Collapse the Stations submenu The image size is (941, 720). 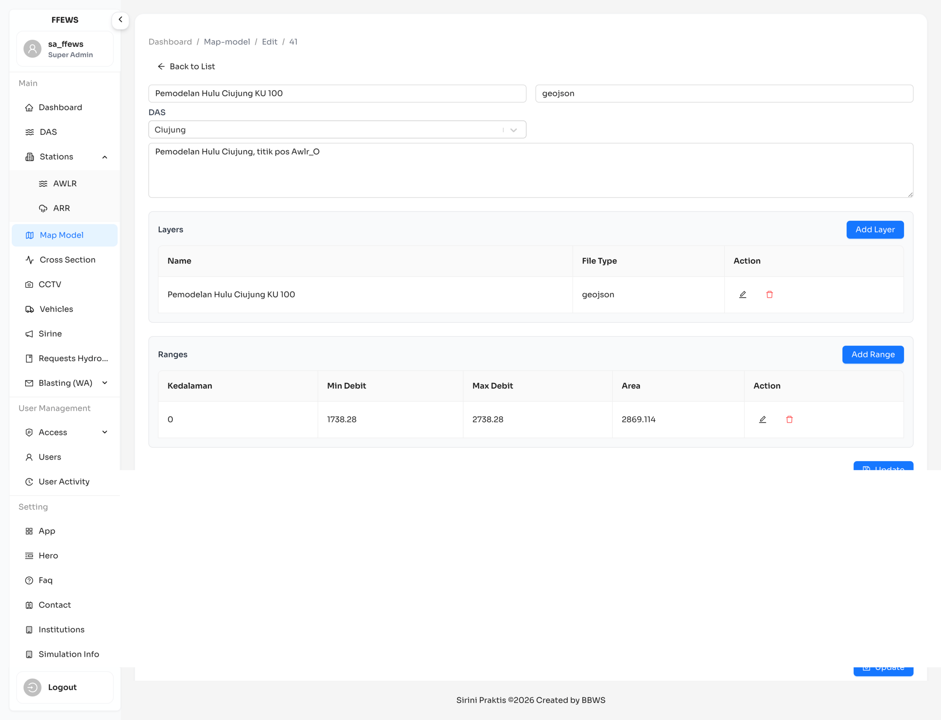65,157
